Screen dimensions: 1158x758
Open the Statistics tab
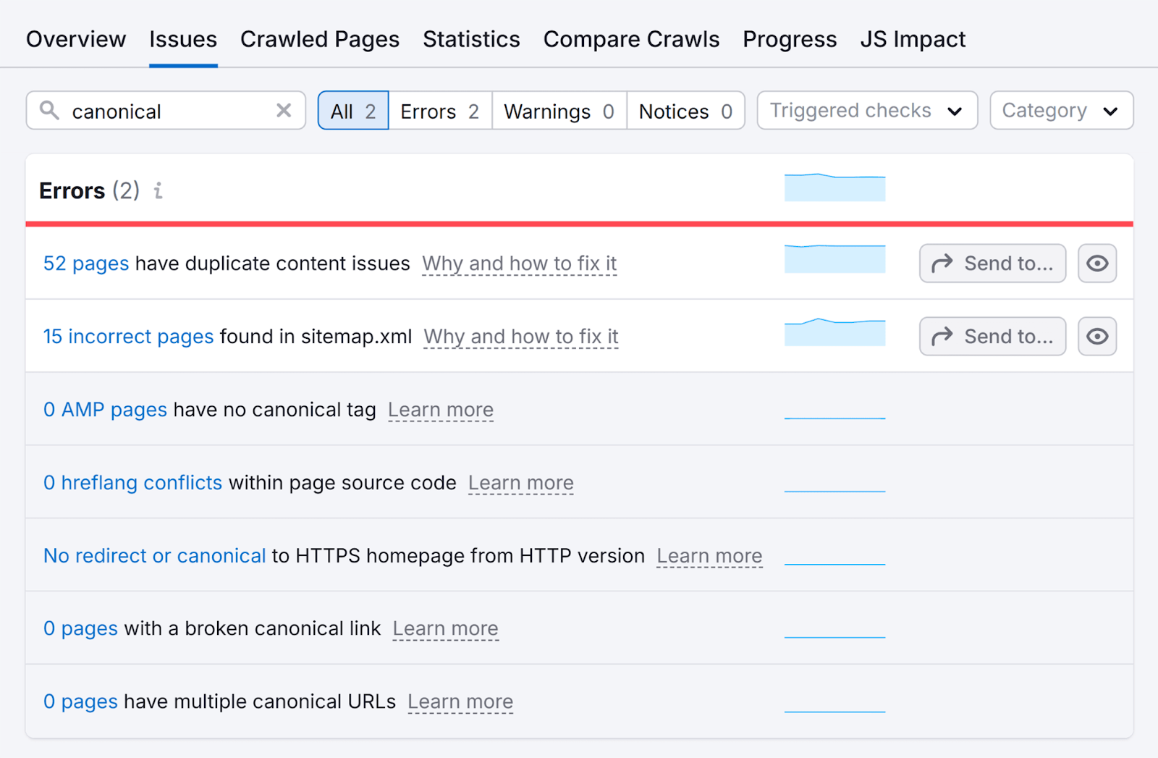471,39
